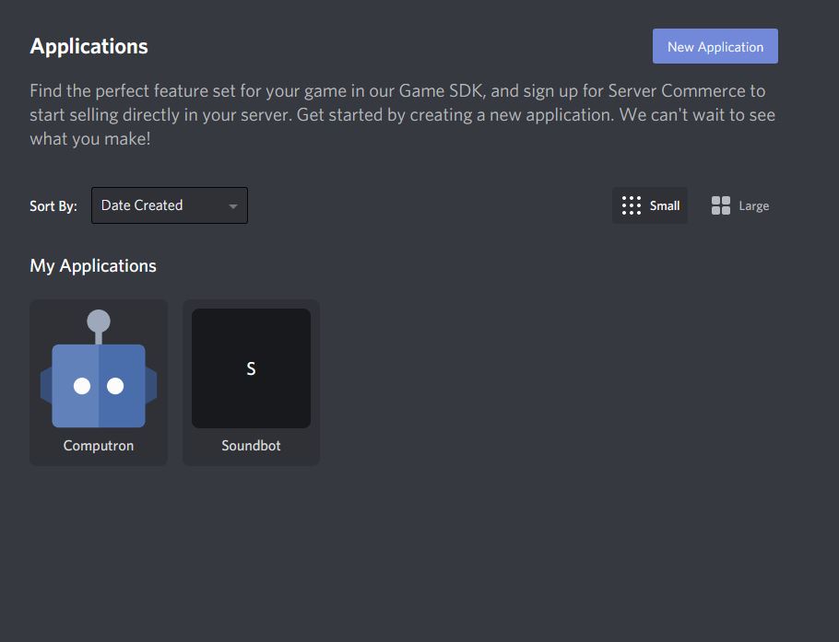The height and width of the screenshot is (642, 839).
Task: Click the Applications page title
Action: click(89, 46)
